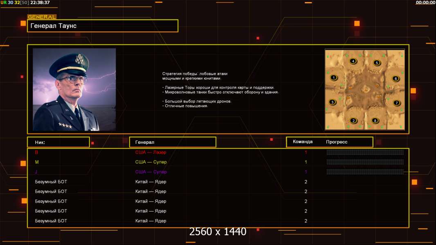Image resolution: width=436 pixels, height=245 pixels.
Task: Click США — Лазер general entry
Action: (x=151, y=152)
